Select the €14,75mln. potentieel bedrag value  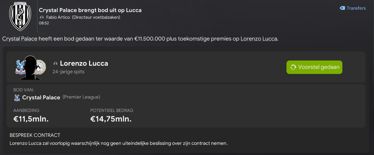(x=111, y=119)
